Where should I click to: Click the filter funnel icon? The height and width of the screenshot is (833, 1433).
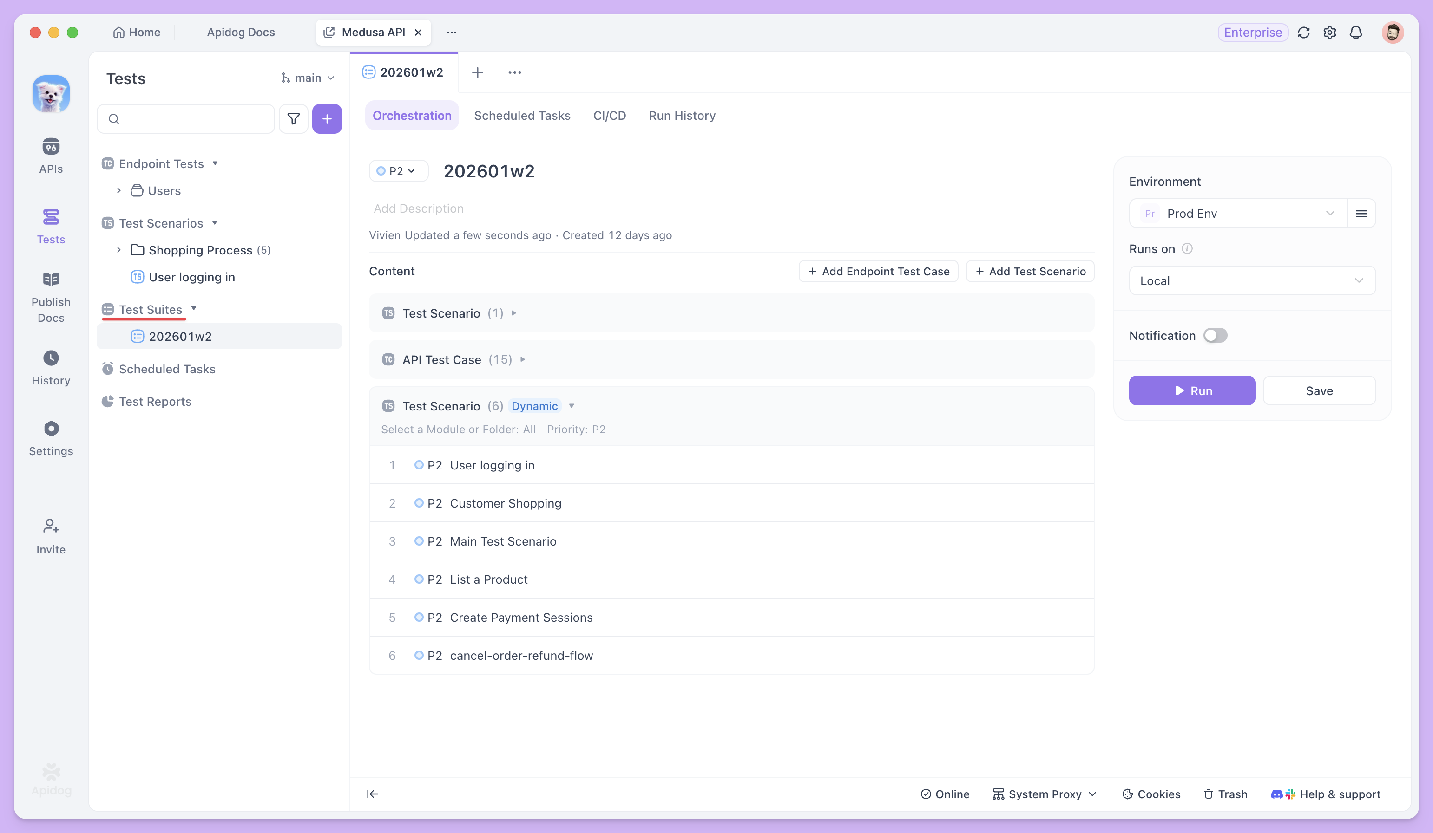pos(293,119)
